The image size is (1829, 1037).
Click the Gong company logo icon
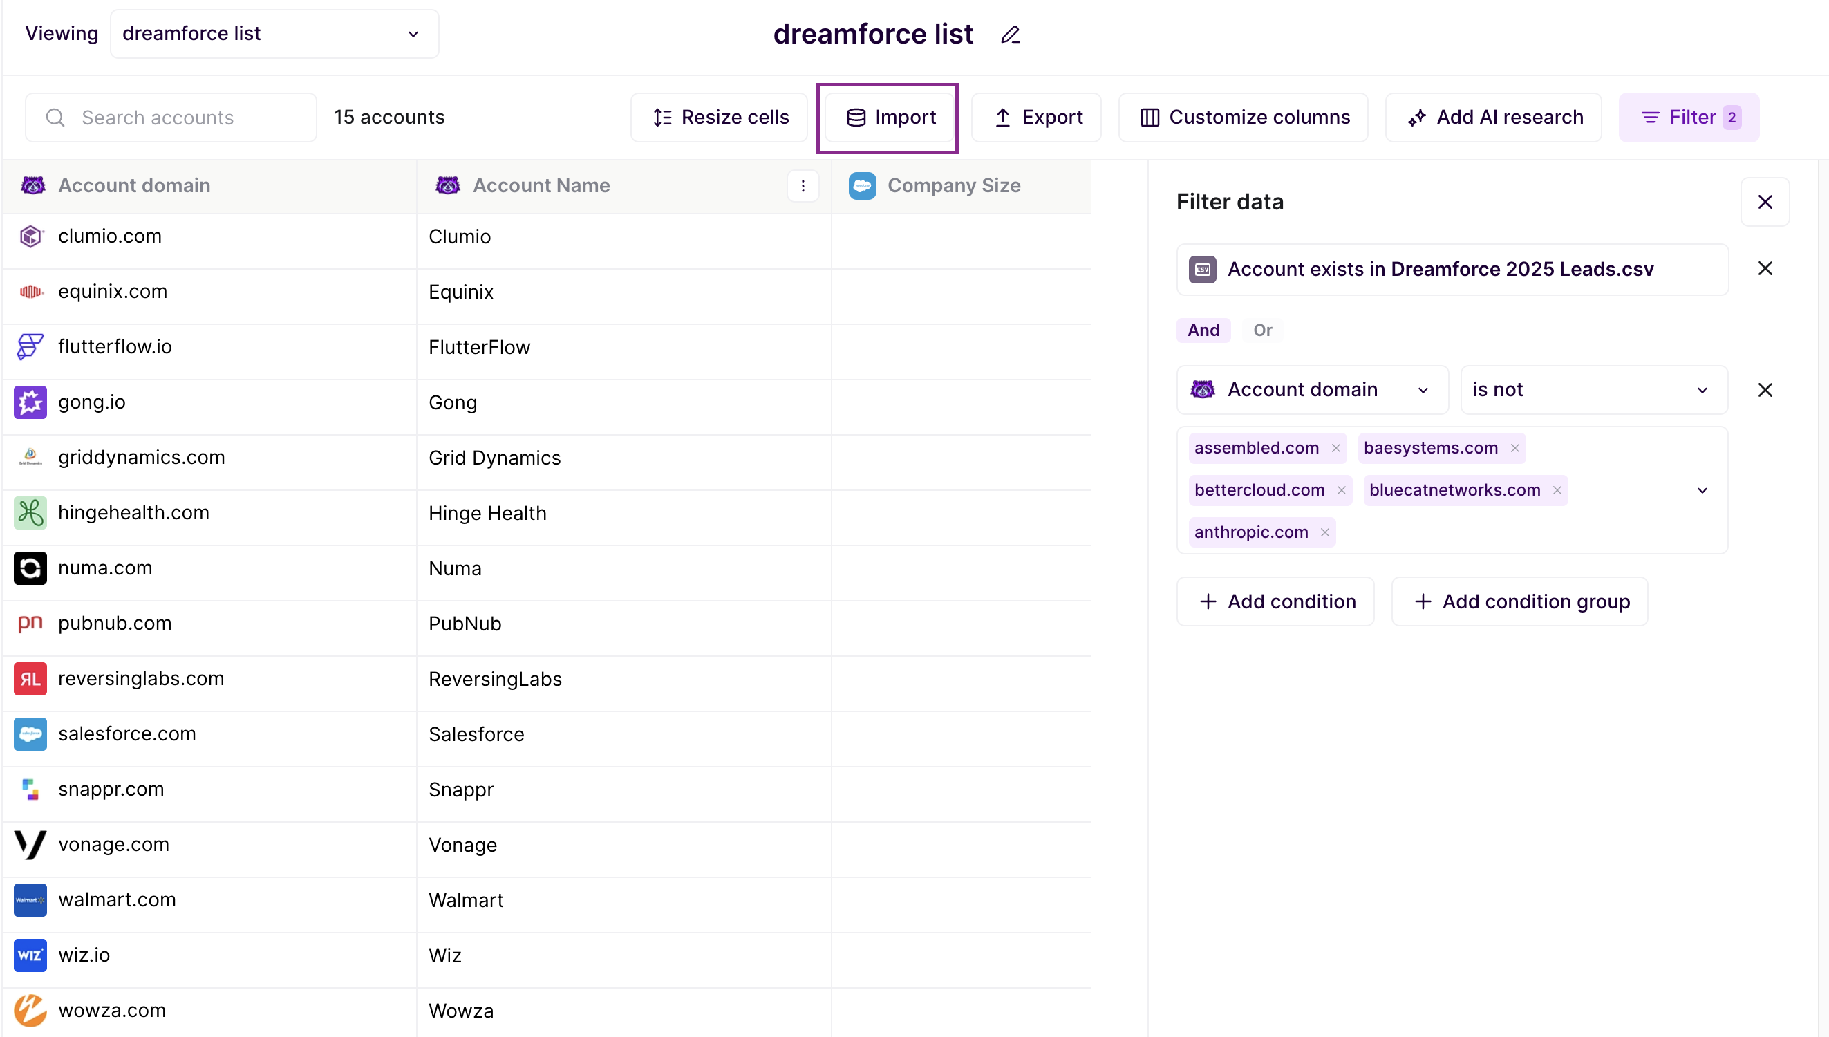point(30,402)
